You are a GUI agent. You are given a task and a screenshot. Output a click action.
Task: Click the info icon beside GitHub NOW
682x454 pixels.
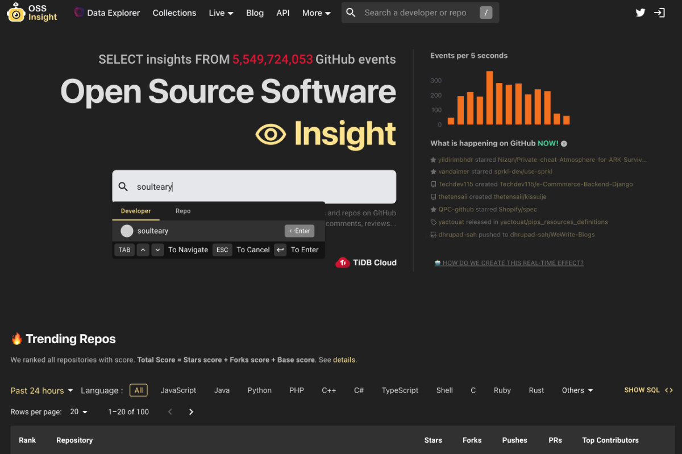click(564, 143)
